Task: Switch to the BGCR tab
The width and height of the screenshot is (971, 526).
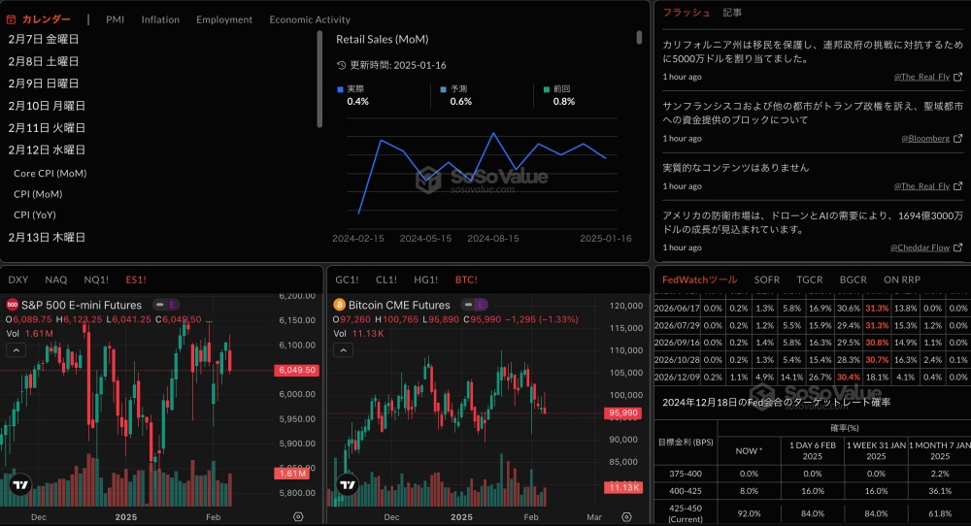Action: 853,279
